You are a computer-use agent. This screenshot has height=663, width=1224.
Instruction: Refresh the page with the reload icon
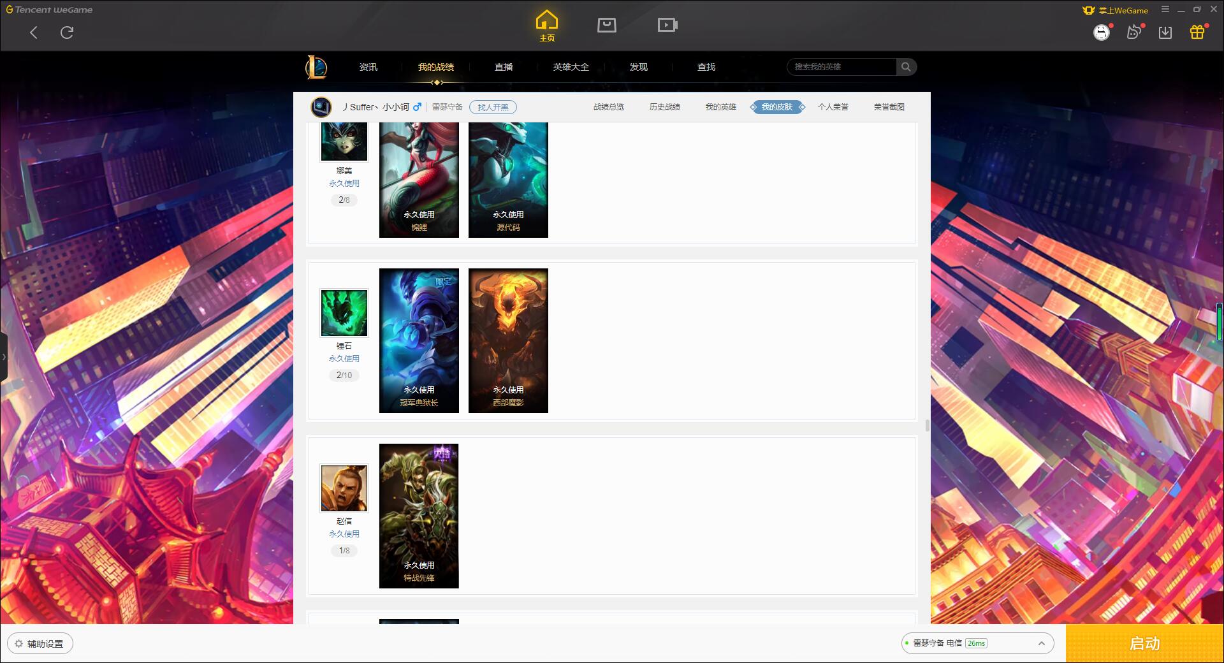(67, 33)
